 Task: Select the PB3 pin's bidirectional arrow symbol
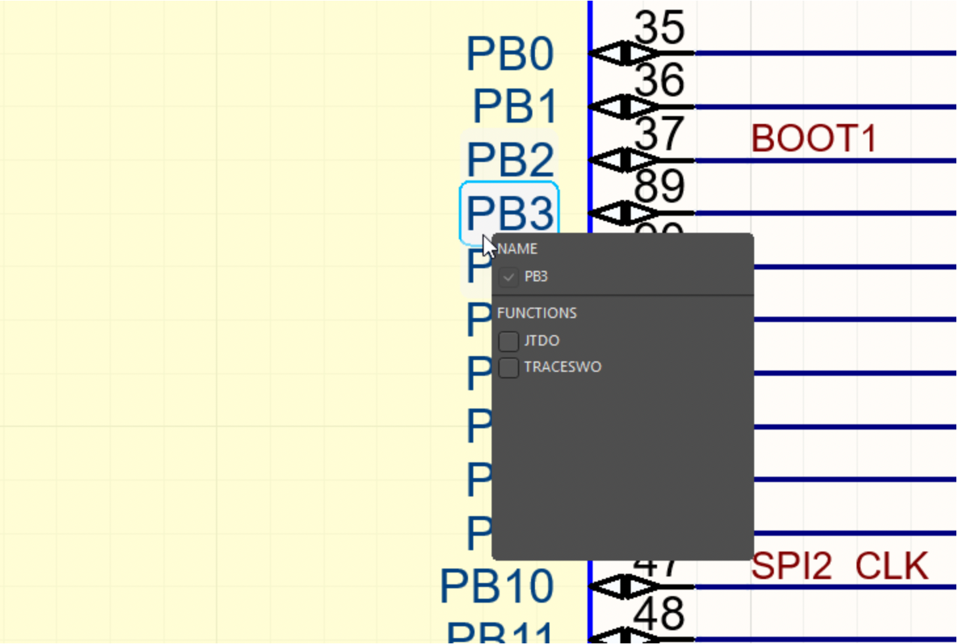(x=624, y=213)
